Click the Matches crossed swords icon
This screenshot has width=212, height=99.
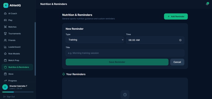point(5,27)
